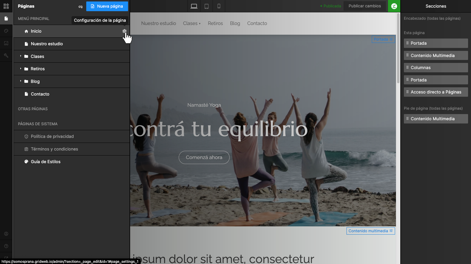Open the Guía de Estilos page
This screenshot has height=264, width=471.
click(46, 162)
